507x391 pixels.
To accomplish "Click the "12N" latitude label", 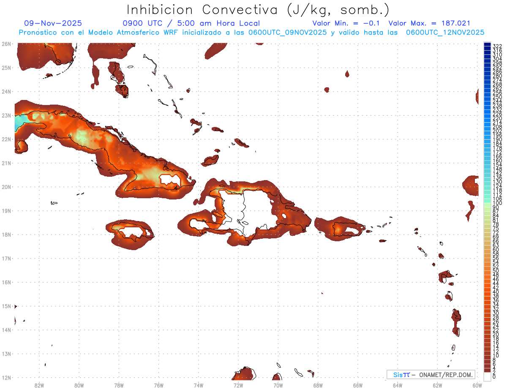I will 6,378.
